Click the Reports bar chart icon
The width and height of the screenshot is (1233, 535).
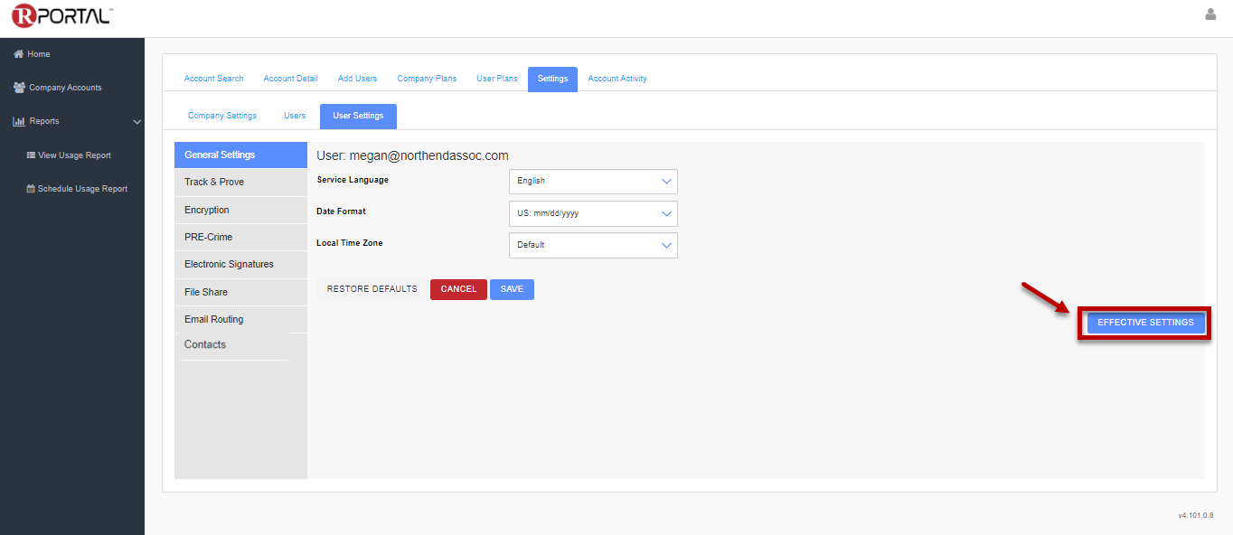tap(18, 121)
